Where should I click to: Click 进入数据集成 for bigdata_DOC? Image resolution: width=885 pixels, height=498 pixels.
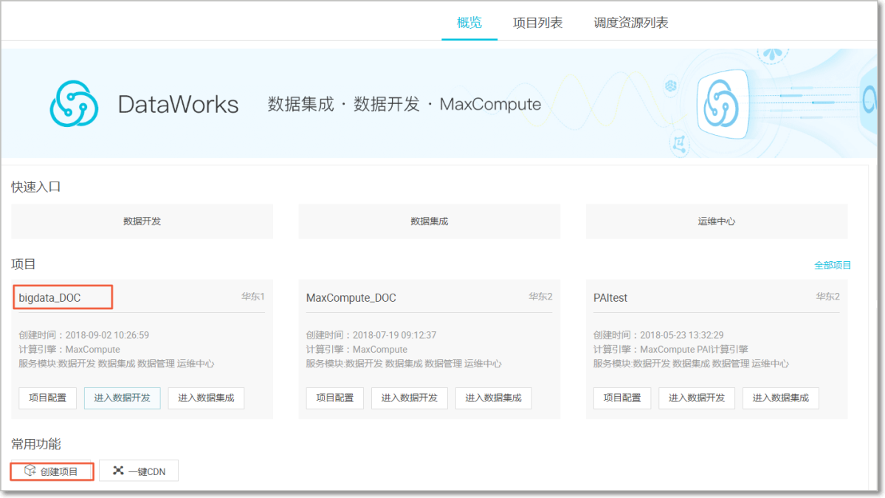(206, 398)
